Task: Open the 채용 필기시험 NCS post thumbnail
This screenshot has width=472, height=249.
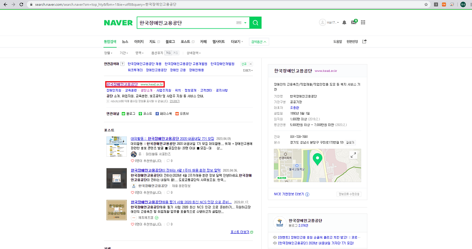Action: [117, 210]
